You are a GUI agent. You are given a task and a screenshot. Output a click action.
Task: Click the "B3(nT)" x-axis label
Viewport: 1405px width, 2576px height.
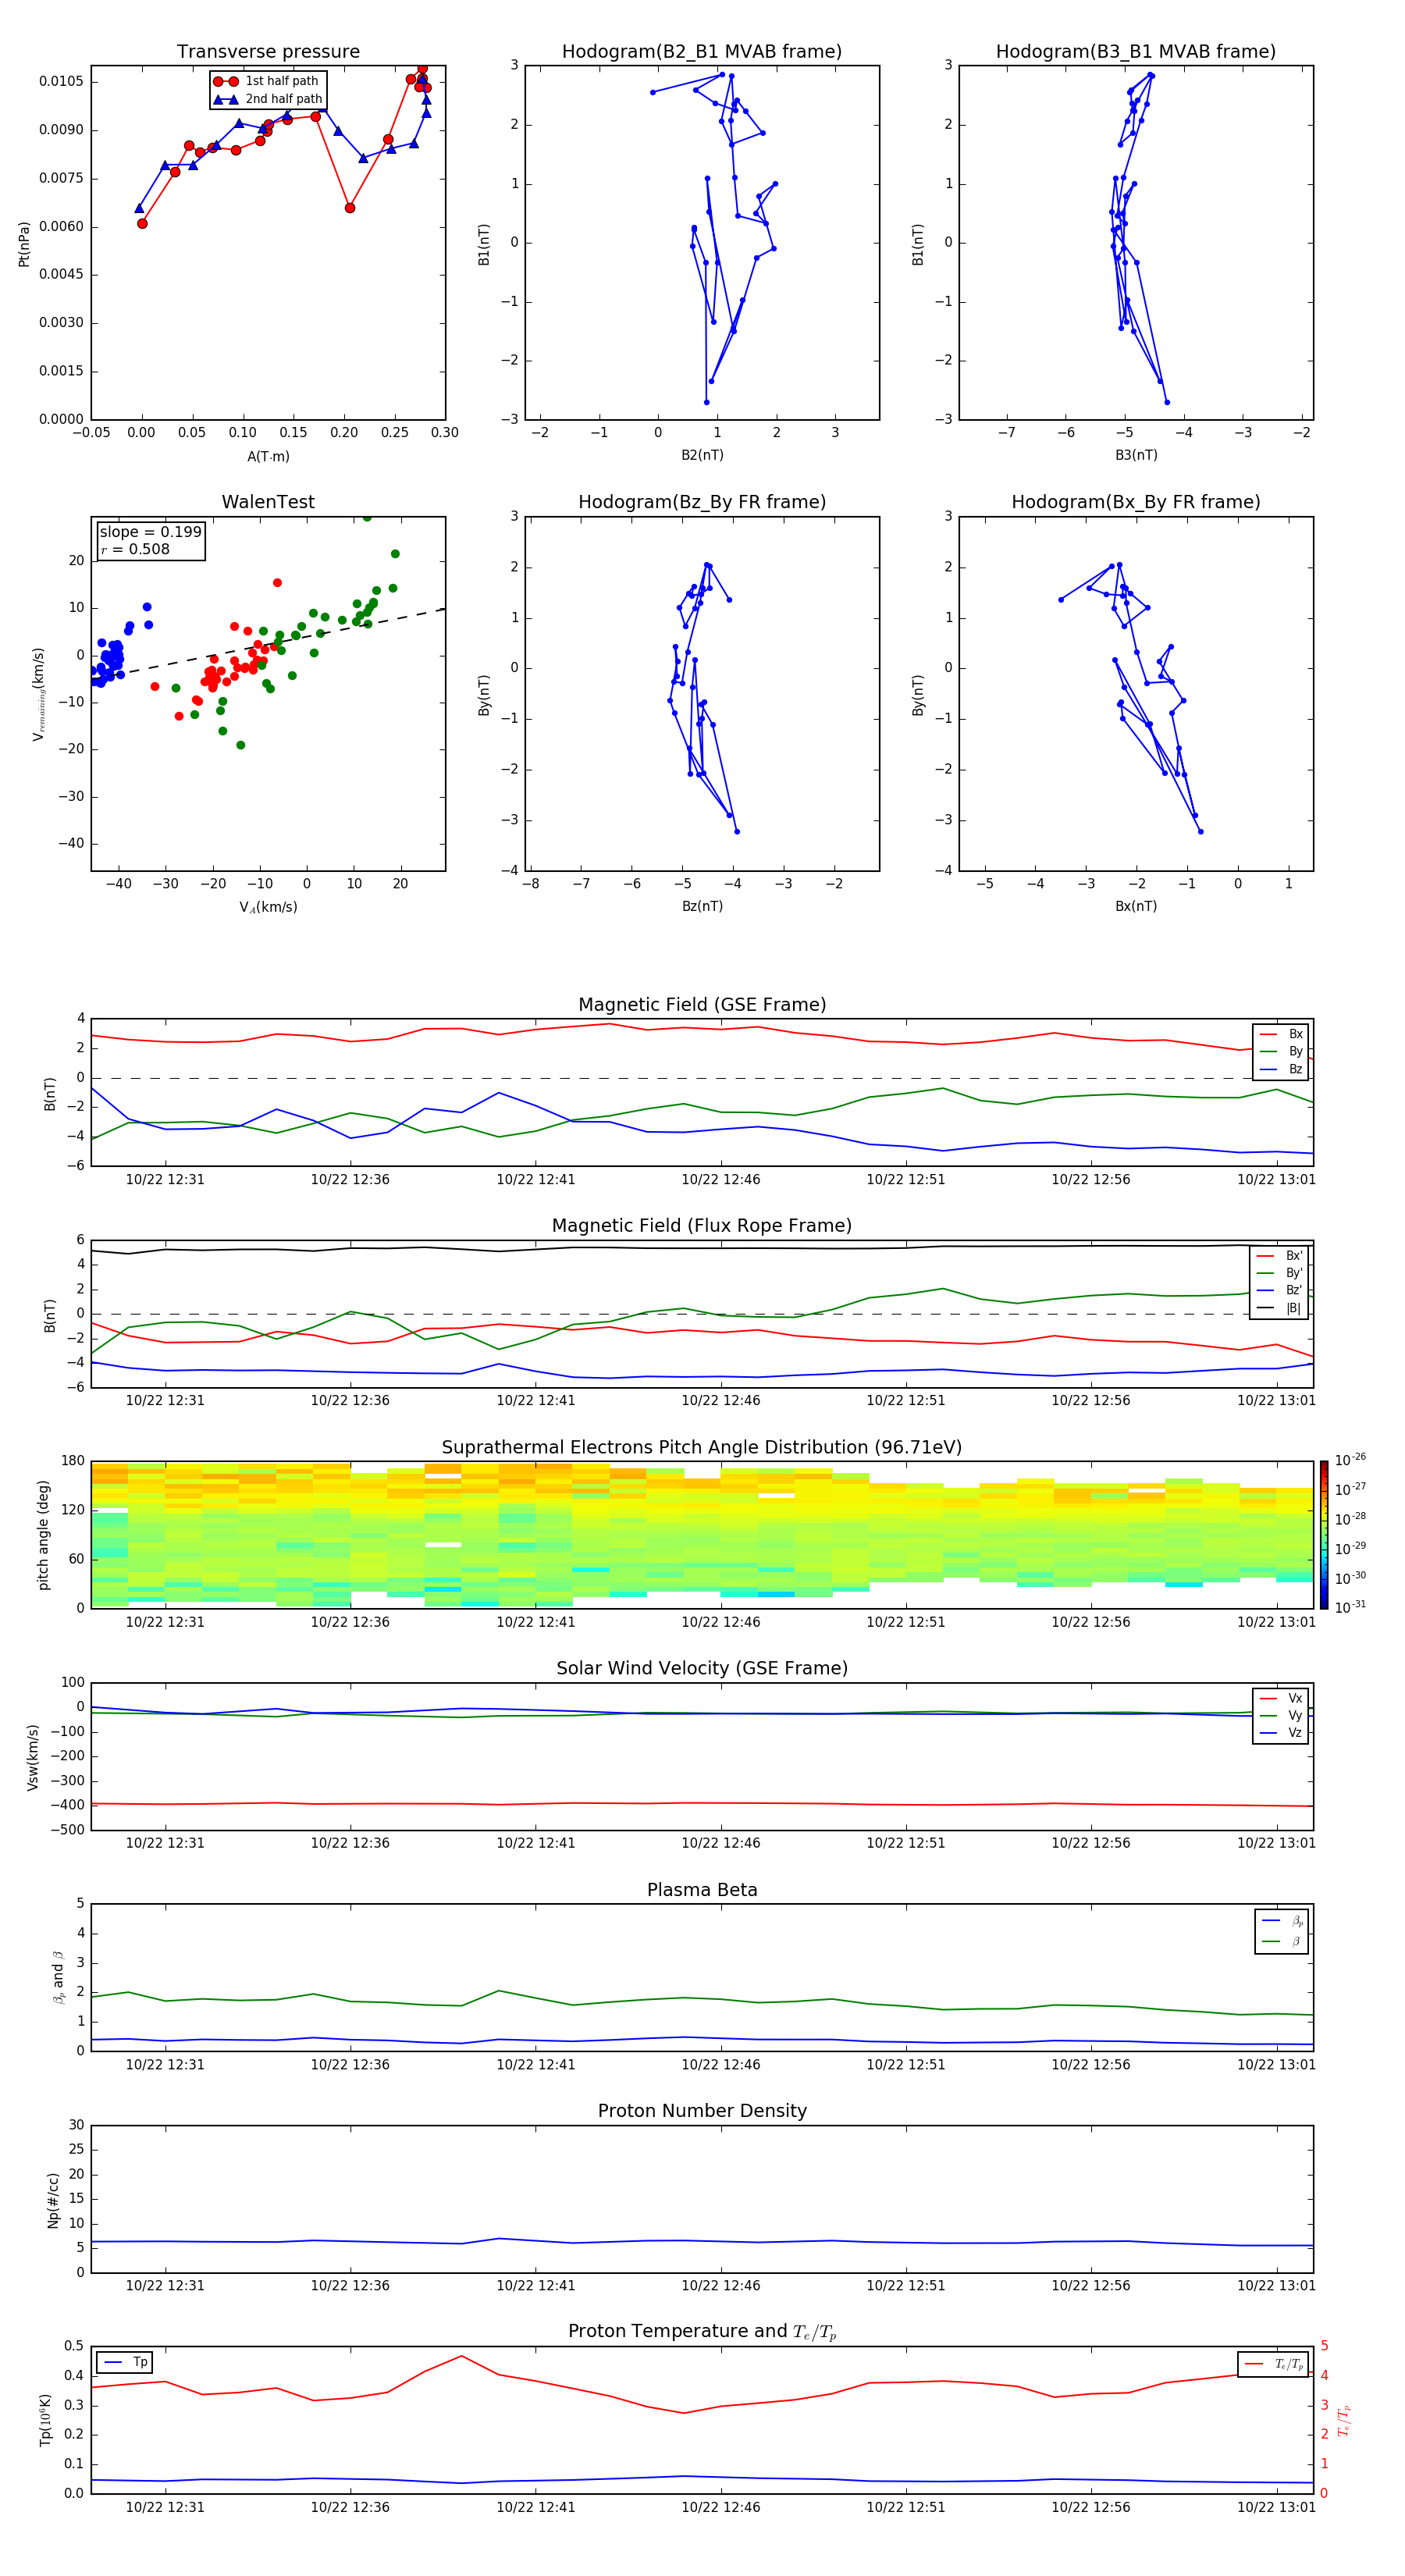[x=1136, y=455]
